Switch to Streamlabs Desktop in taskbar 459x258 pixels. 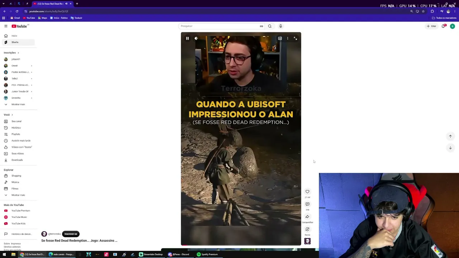151,254
